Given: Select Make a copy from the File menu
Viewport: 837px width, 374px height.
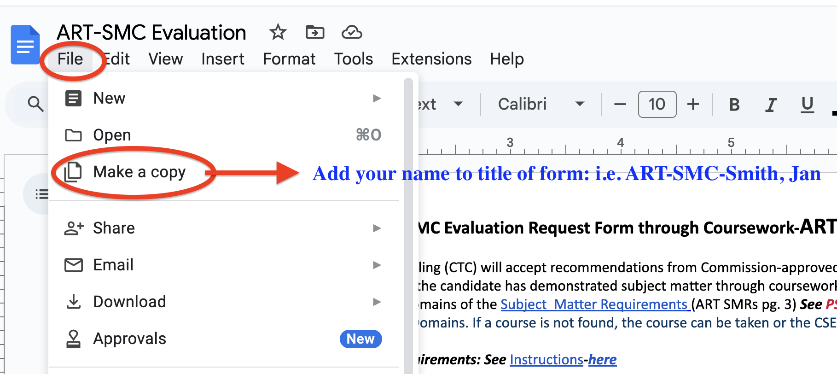Looking at the screenshot, I should [x=139, y=172].
